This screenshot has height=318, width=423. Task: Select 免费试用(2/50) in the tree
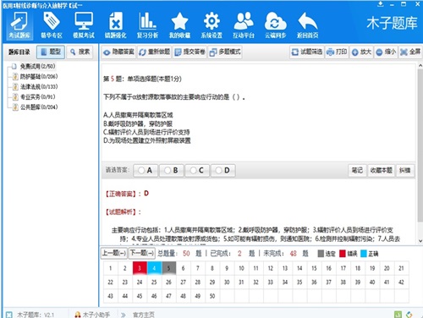click(x=37, y=66)
